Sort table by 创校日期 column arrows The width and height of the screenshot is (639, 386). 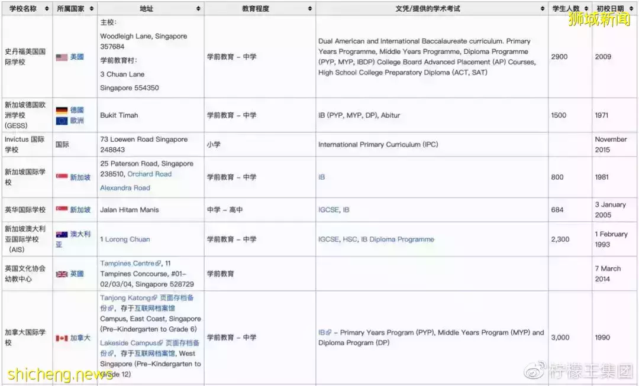tap(632, 8)
